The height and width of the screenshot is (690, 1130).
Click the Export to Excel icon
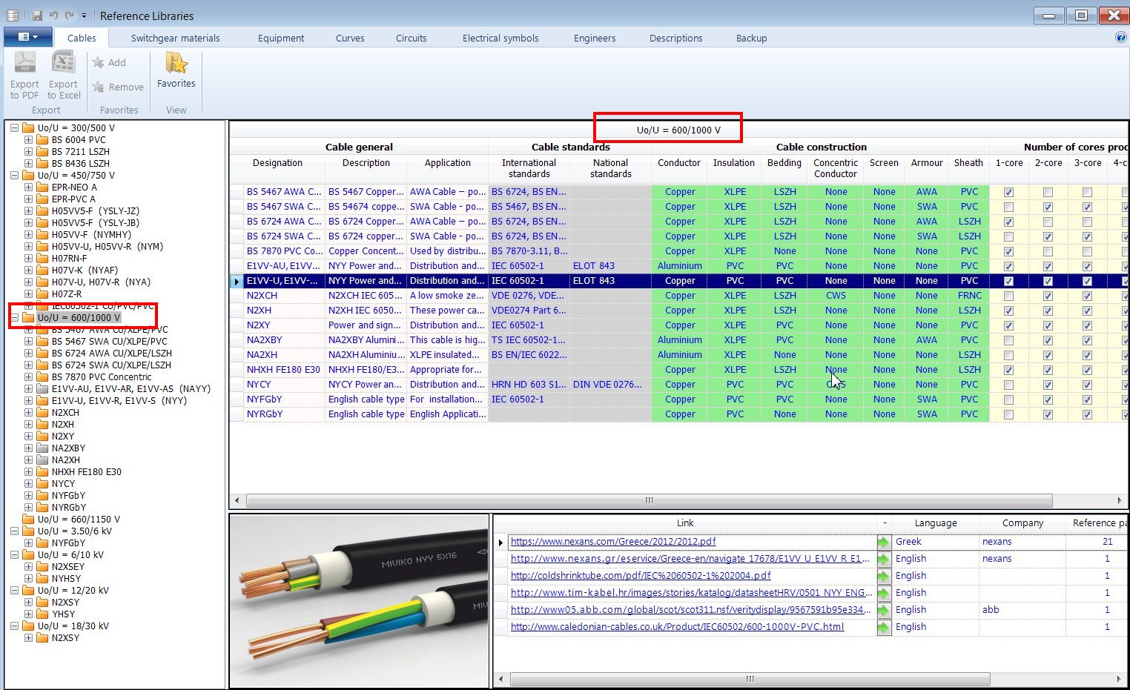pos(63,64)
